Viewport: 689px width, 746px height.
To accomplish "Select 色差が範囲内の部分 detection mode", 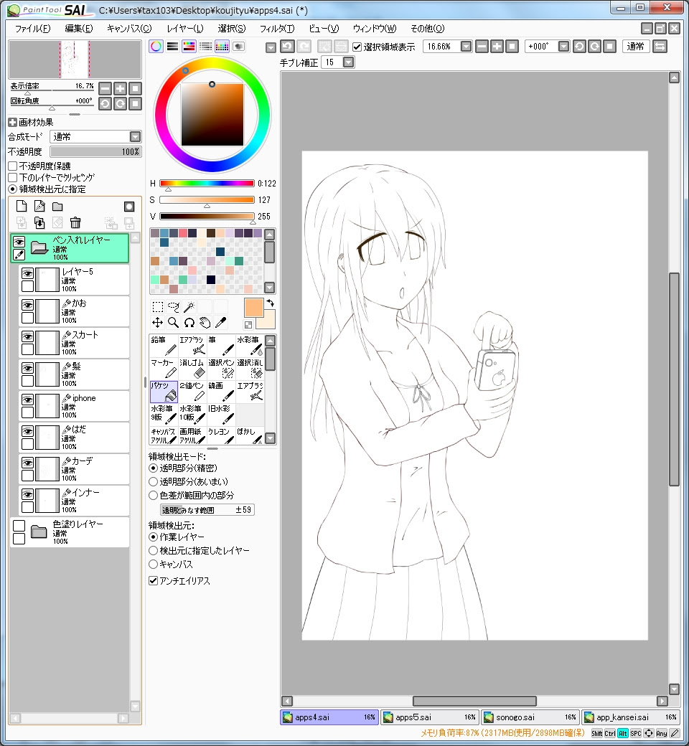I will pos(154,495).
